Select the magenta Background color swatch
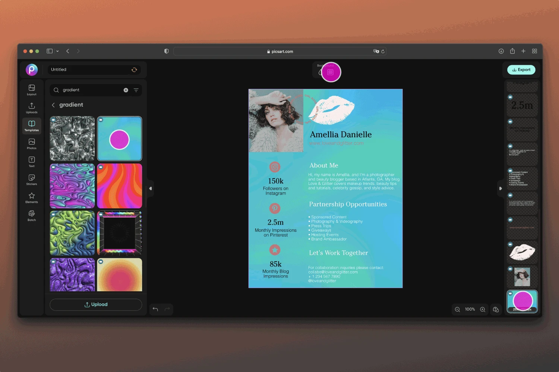 click(331, 72)
